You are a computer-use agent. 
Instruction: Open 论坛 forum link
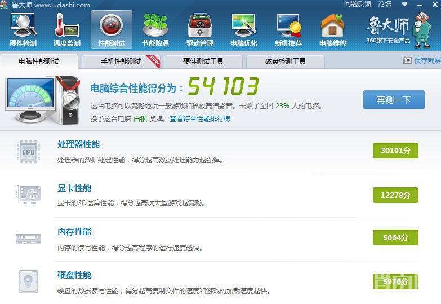[385, 4]
